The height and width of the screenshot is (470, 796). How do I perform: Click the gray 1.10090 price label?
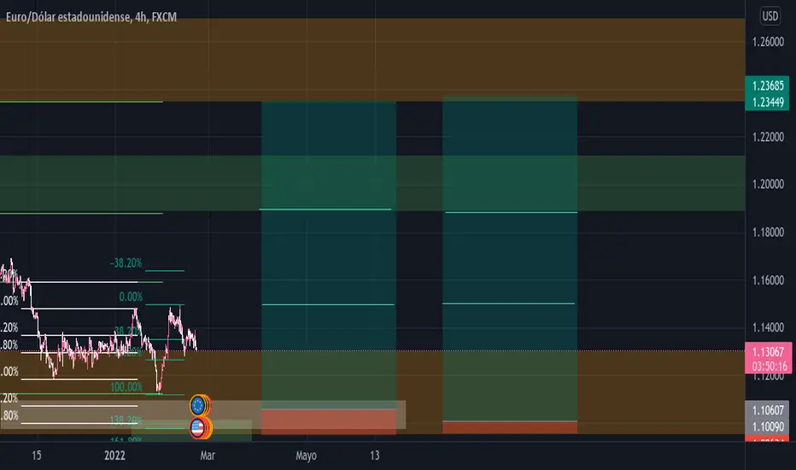(x=768, y=426)
